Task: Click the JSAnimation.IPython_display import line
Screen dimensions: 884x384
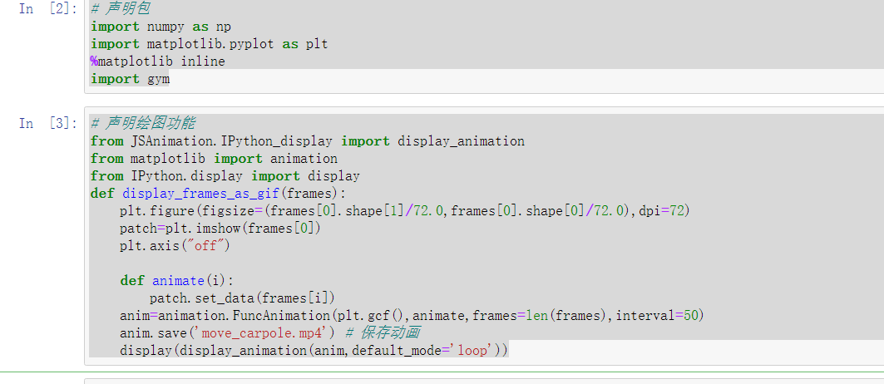Action: 307,141
